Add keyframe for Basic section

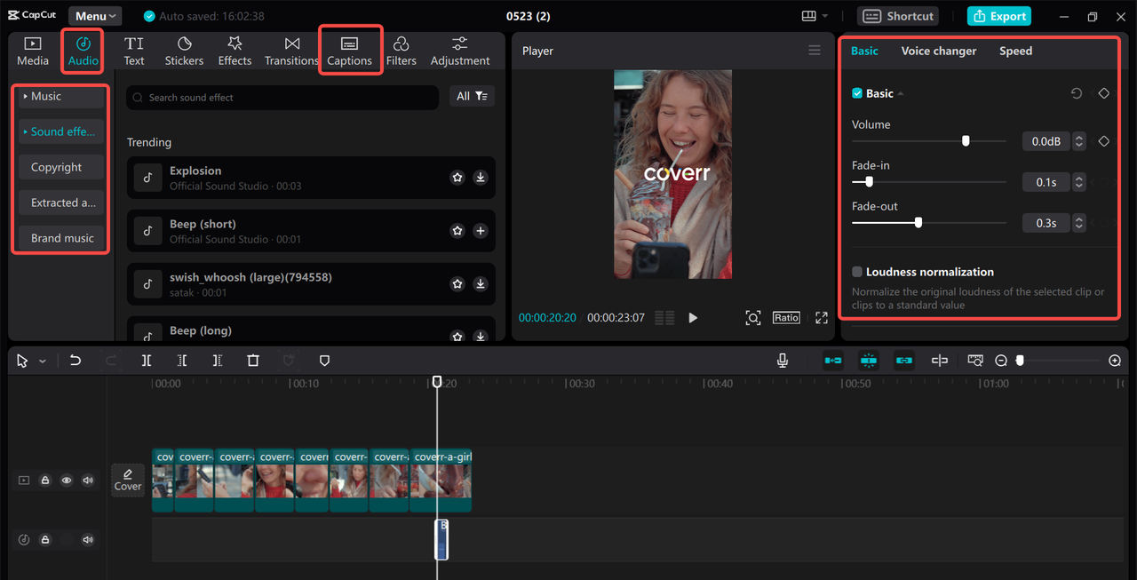1104,93
